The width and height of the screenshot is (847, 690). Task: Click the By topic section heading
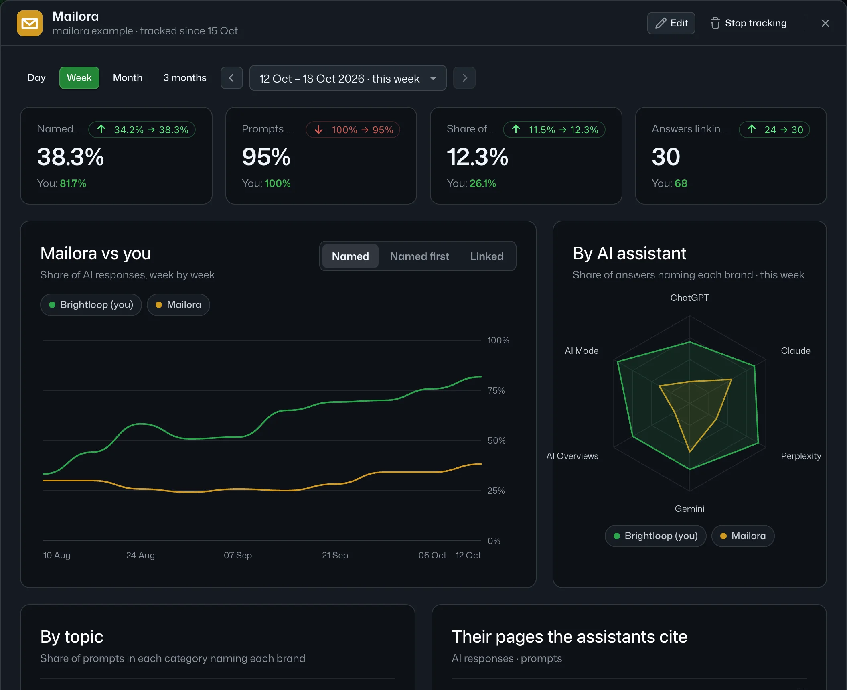pyautogui.click(x=72, y=637)
